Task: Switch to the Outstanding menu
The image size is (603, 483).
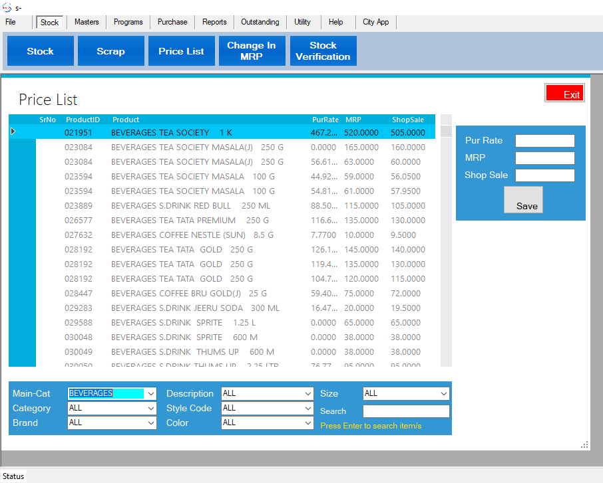Action: tap(260, 22)
